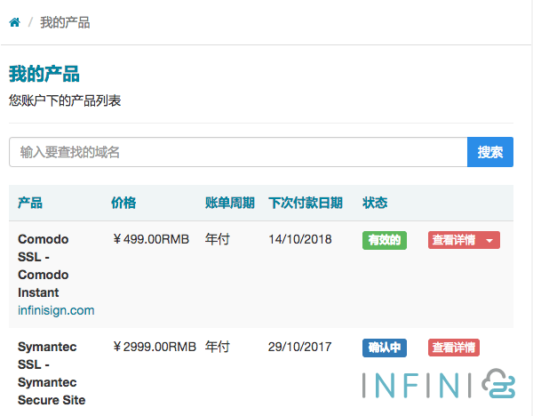Screen dimensions: 533x416
Task: Sort by 价格 column header
Action: tap(123, 203)
